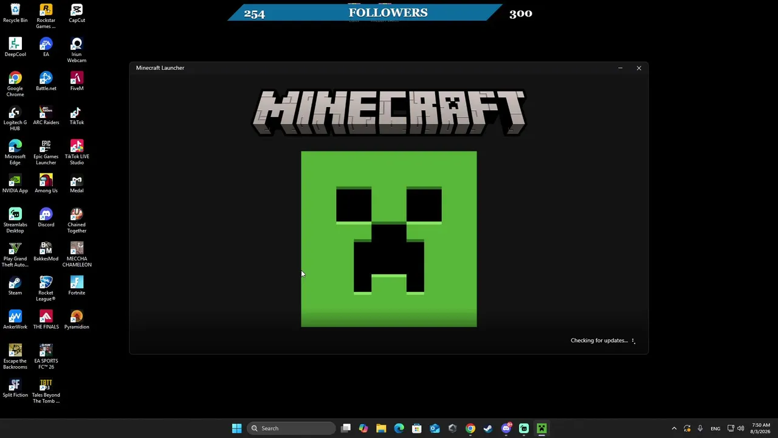The height and width of the screenshot is (438, 778).
Task: Click the AnkerWork desktop icon
Action: [15, 320]
